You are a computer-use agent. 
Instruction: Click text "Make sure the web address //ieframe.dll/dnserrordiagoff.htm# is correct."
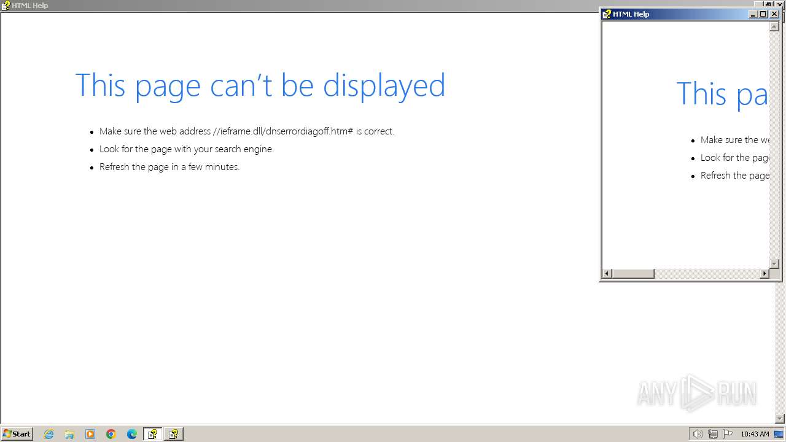[x=247, y=131]
